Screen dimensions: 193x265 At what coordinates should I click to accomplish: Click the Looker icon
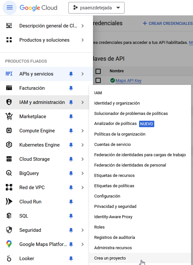pos(9,259)
